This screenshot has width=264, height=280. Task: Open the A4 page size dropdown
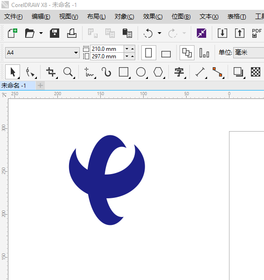[x=42, y=53]
